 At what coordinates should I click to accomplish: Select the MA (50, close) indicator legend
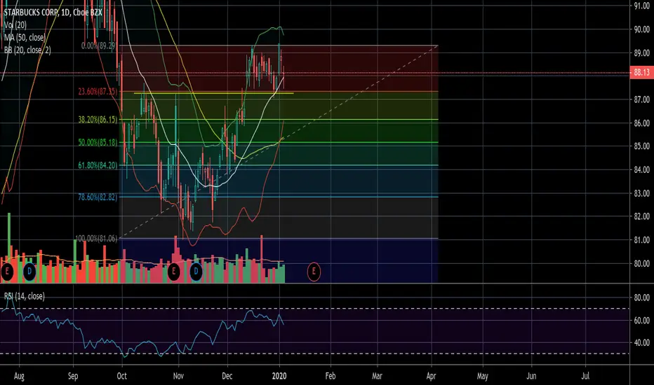[x=25, y=38]
